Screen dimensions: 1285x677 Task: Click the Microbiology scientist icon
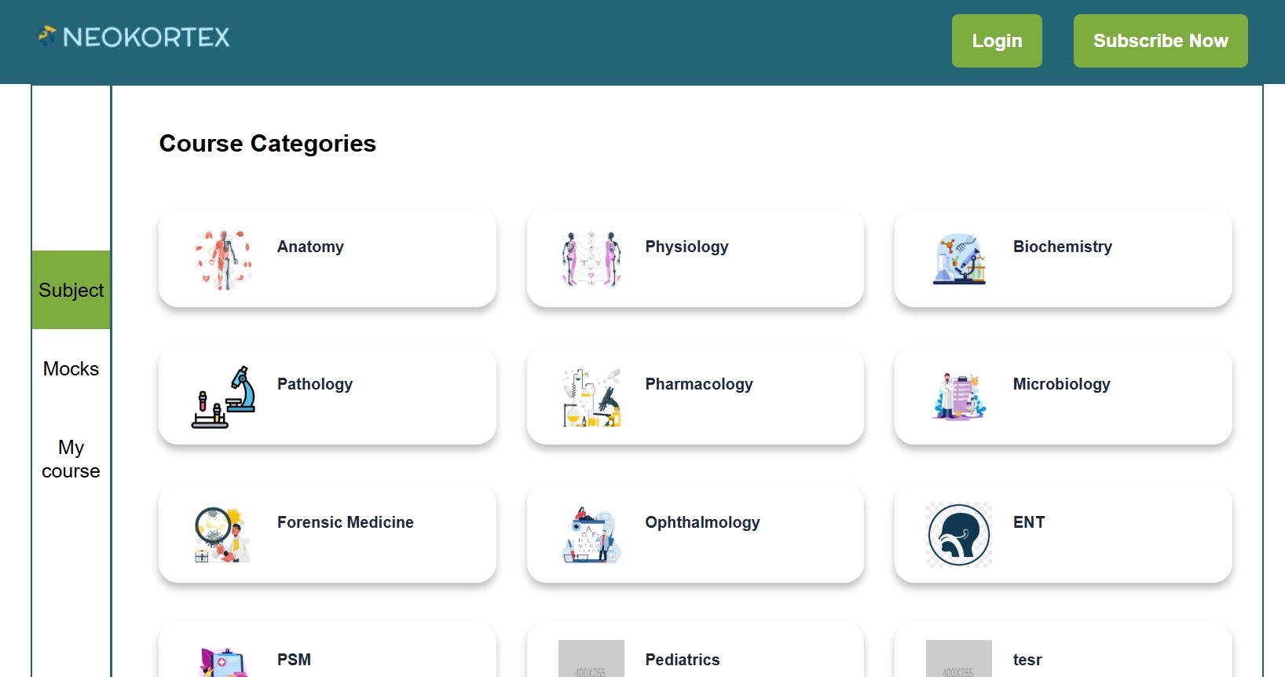959,397
